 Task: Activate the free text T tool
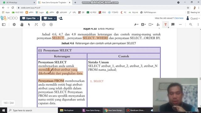[x=166, y=24]
